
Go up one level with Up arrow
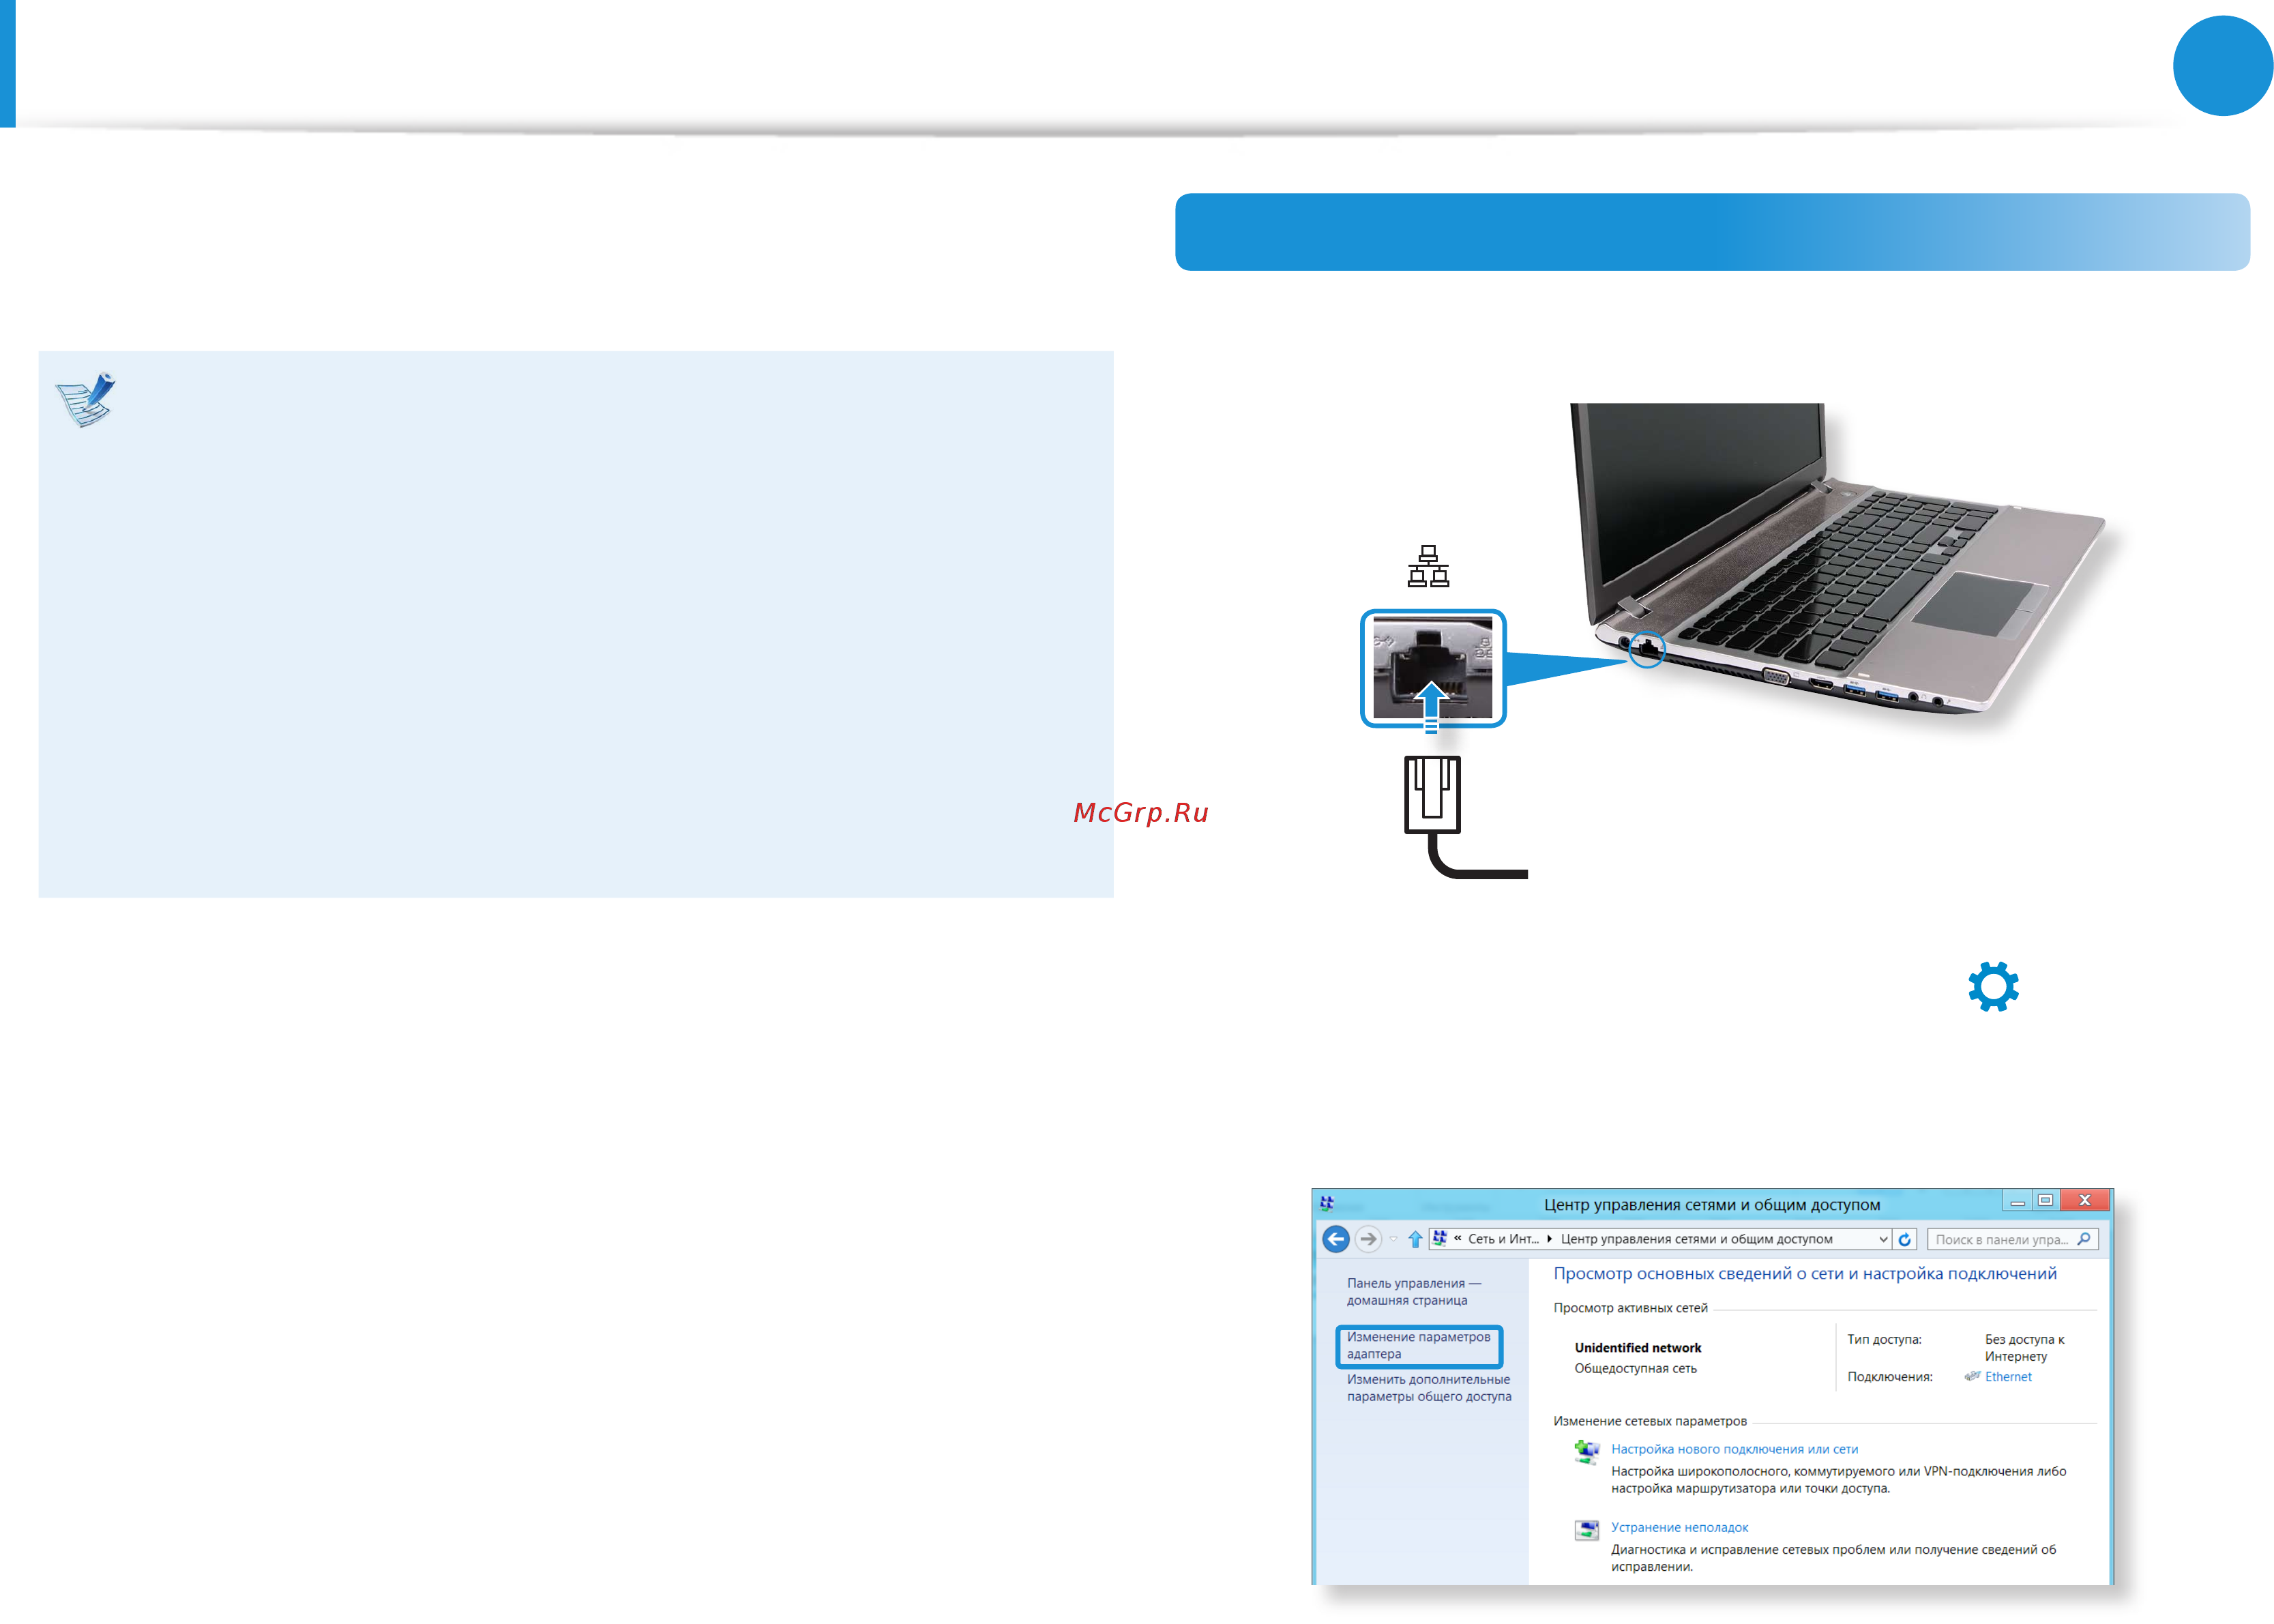coord(1415,1239)
